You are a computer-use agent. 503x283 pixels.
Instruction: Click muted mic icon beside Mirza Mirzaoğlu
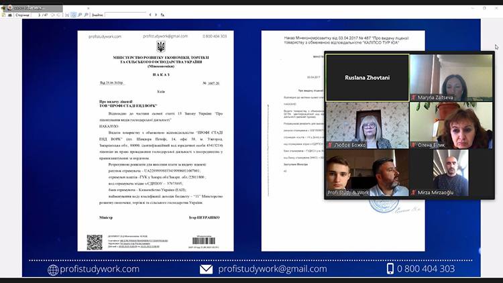pyautogui.click(x=414, y=192)
